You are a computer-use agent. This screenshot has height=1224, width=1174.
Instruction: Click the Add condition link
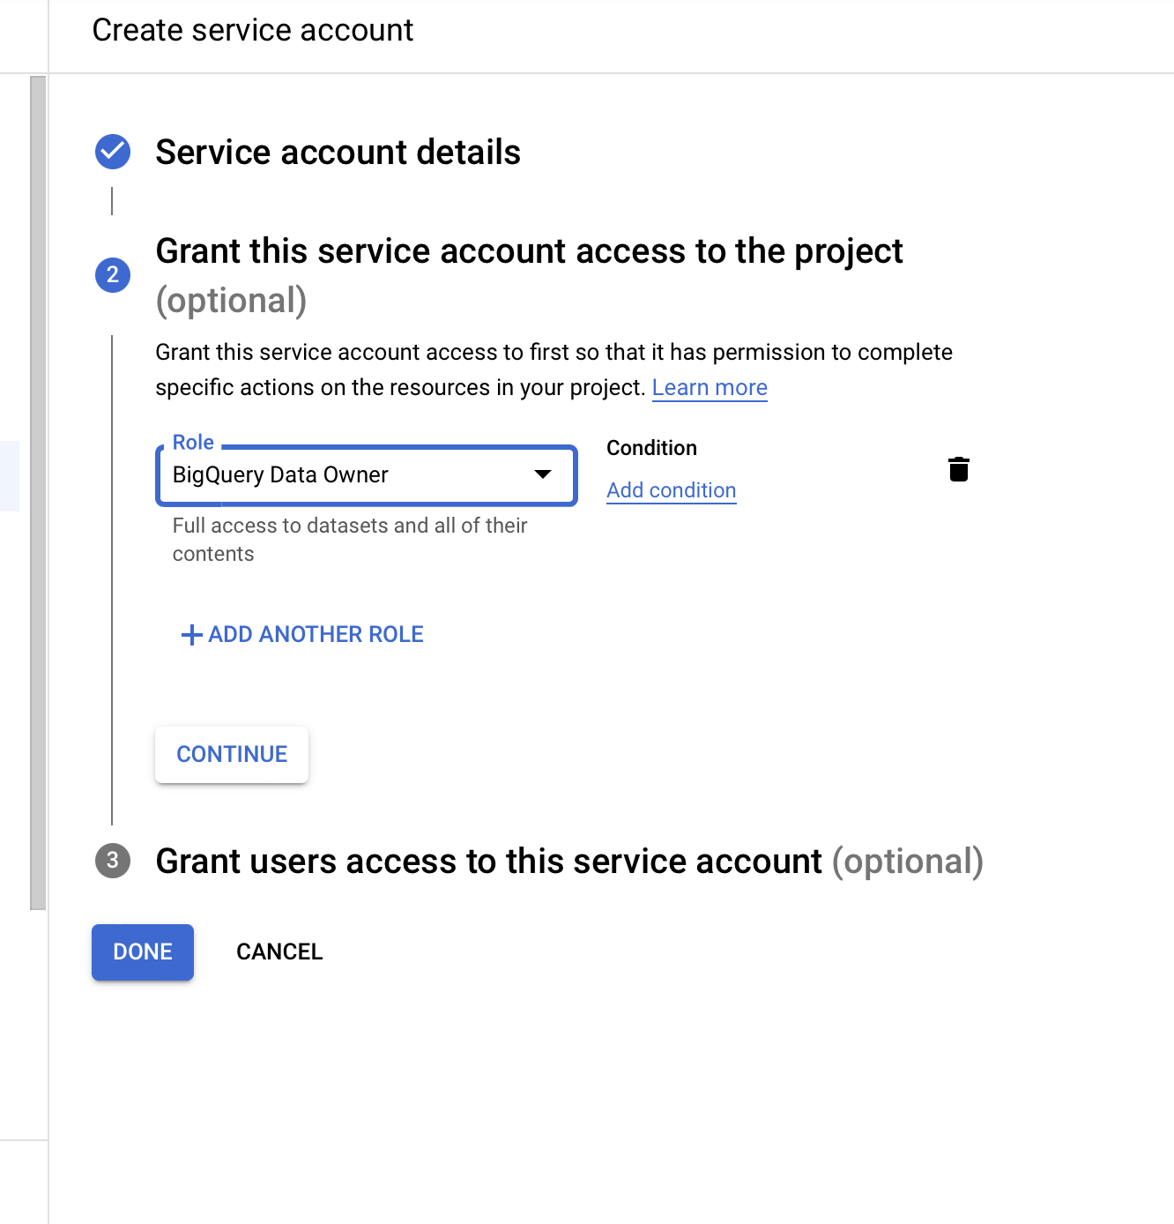click(672, 490)
